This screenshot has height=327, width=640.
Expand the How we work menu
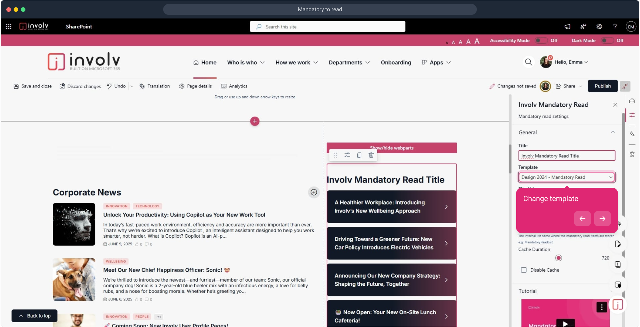(296, 62)
